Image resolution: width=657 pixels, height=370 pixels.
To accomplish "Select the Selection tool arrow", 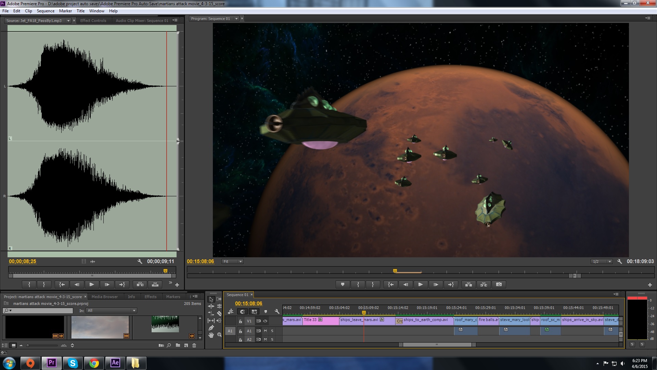I will tap(211, 299).
